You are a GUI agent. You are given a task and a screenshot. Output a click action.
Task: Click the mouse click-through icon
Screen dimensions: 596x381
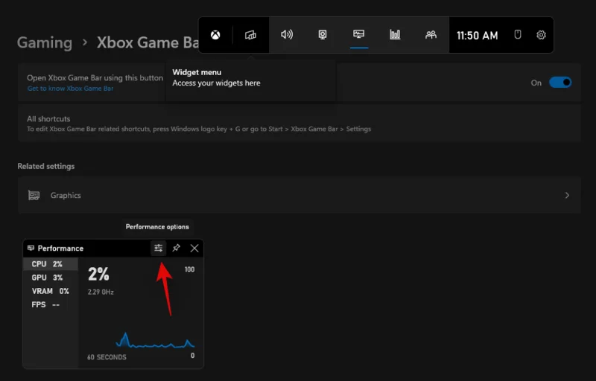518,35
